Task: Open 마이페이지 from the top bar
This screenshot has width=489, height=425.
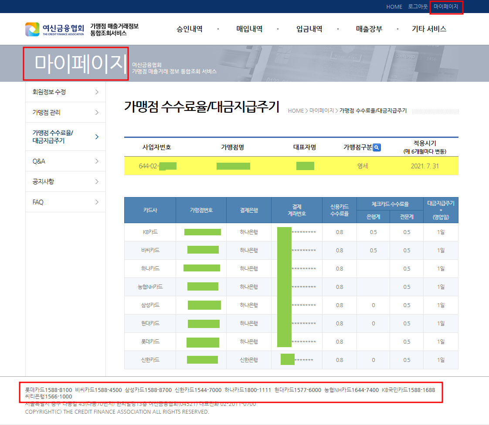Action: (x=446, y=7)
